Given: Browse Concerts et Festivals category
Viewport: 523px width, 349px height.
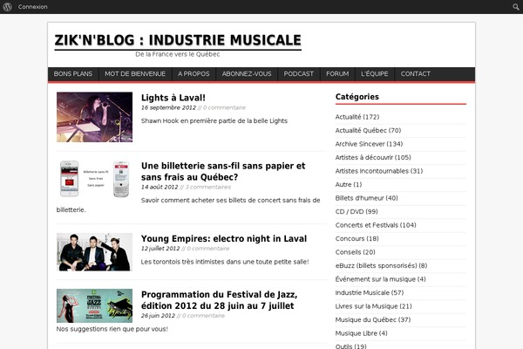Looking at the screenshot, I should 376,225.
